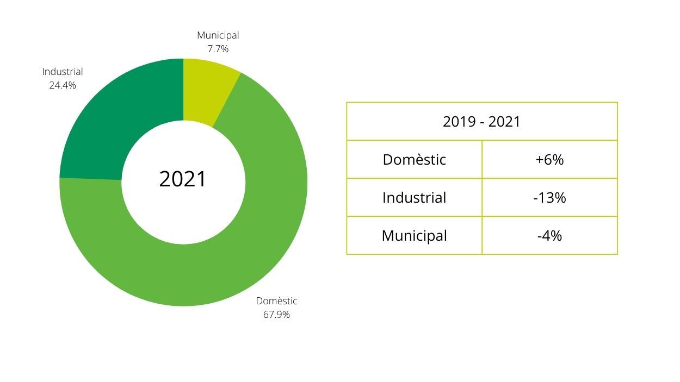This screenshot has width=680, height=382.
Task: Click the Industrial label beside the donut chart
Action: click(63, 72)
